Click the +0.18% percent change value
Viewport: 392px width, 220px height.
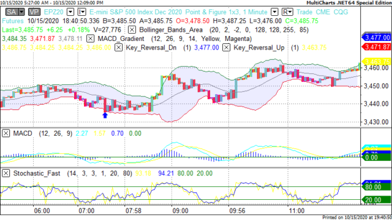[x=78, y=30]
